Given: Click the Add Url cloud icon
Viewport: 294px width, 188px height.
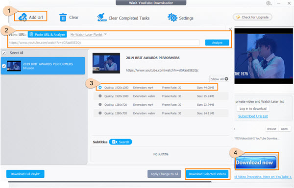Looking at the screenshot, I should (23, 17).
